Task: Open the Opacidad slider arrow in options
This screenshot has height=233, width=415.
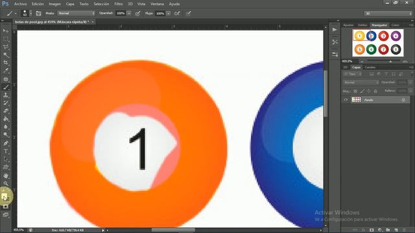Action: [129, 13]
